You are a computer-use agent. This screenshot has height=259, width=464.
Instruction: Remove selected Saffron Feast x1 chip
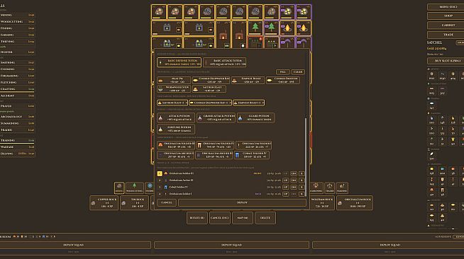tap(172, 103)
